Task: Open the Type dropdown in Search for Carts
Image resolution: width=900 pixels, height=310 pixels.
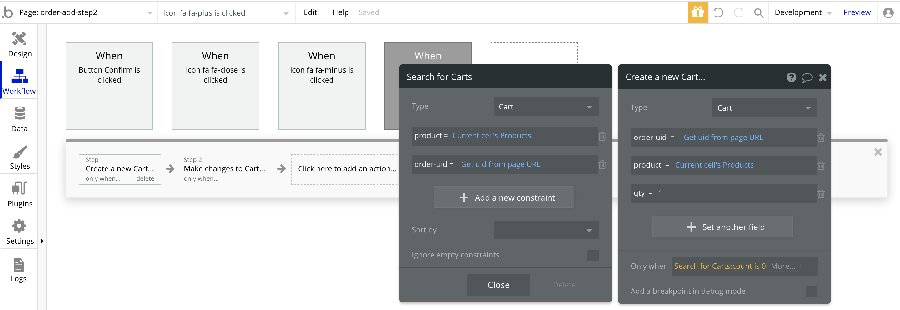Action: pyautogui.click(x=546, y=107)
